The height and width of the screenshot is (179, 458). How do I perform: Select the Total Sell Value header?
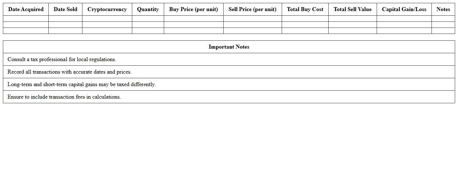click(x=352, y=9)
